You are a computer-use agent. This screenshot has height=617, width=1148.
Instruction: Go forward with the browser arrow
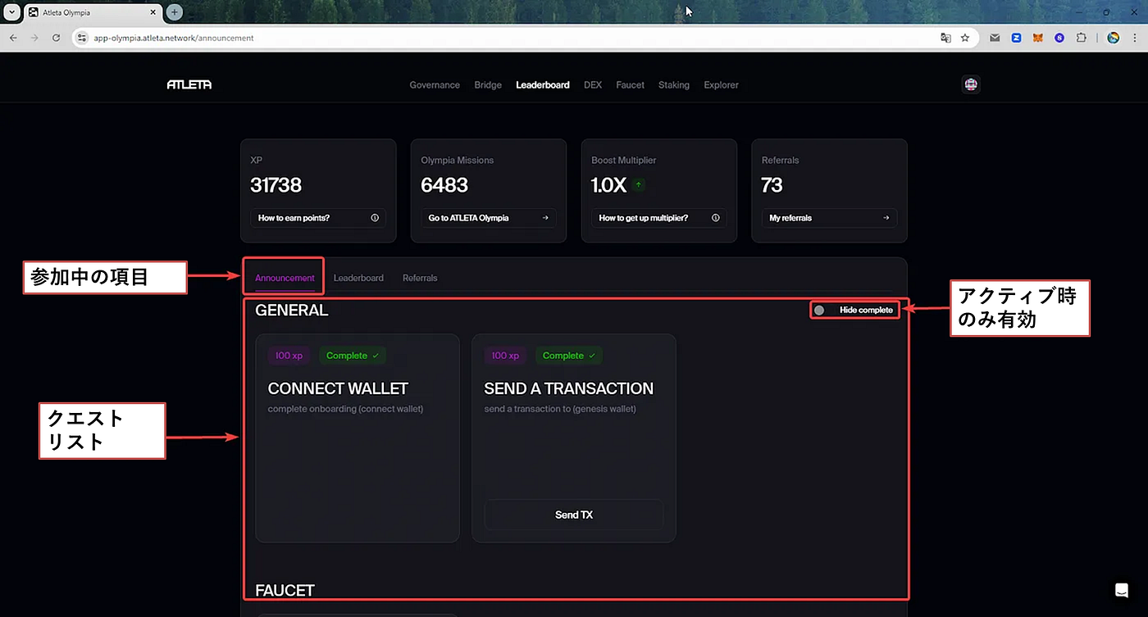tap(34, 38)
